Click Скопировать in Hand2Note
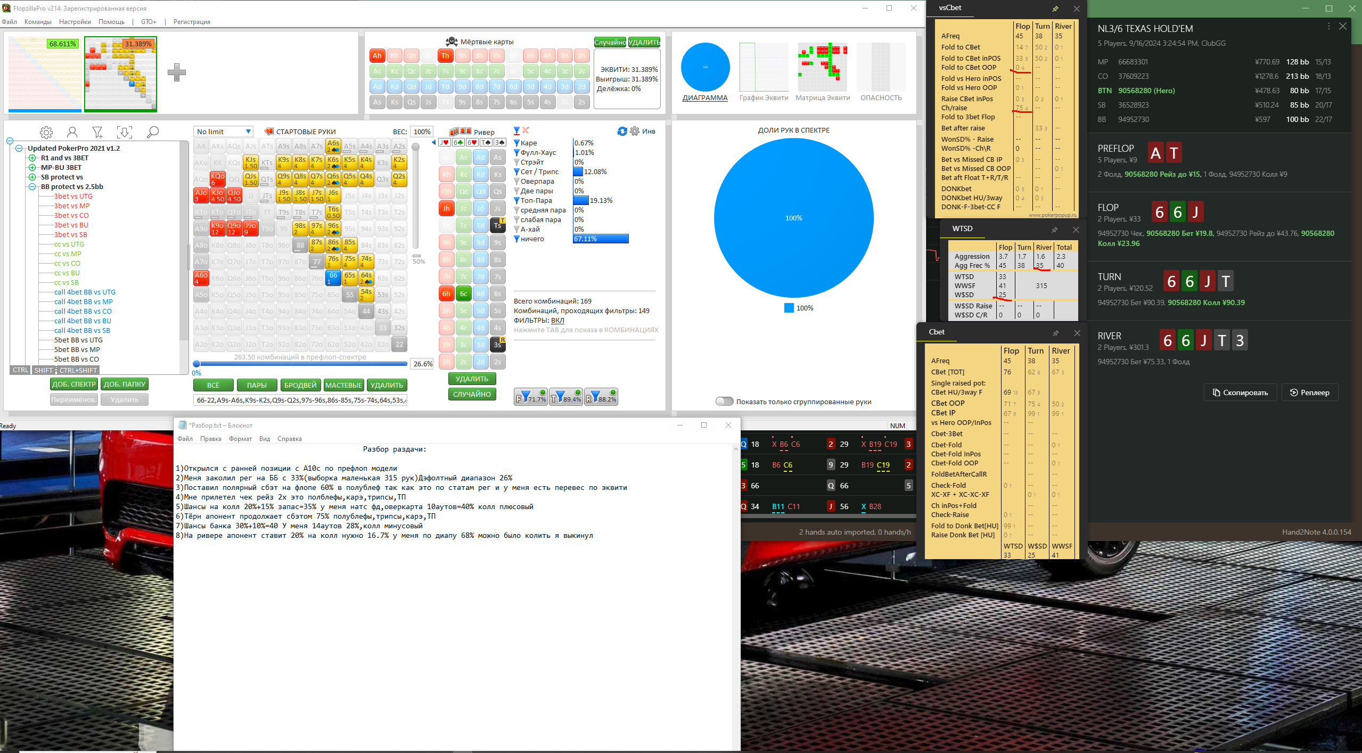Viewport: 1362px width, 753px height. (x=1240, y=392)
